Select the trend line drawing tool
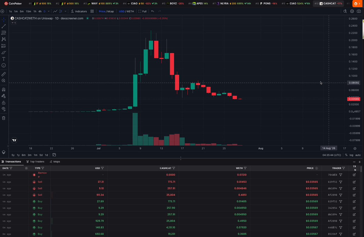This screenshot has width=364, height=237. click(4, 26)
